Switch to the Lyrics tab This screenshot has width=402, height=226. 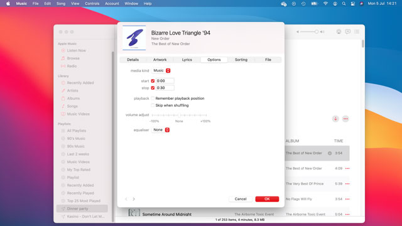pyautogui.click(x=187, y=60)
